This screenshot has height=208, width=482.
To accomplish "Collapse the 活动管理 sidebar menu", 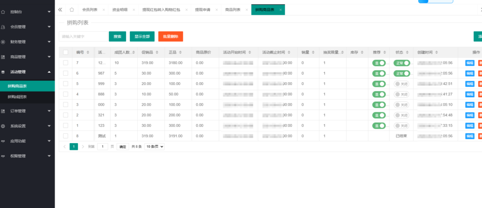I will point(49,72).
